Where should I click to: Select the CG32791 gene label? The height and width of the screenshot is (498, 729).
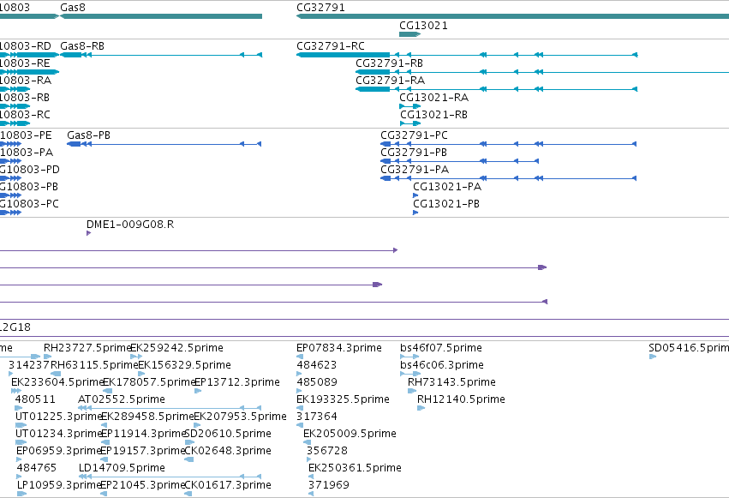click(x=320, y=8)
